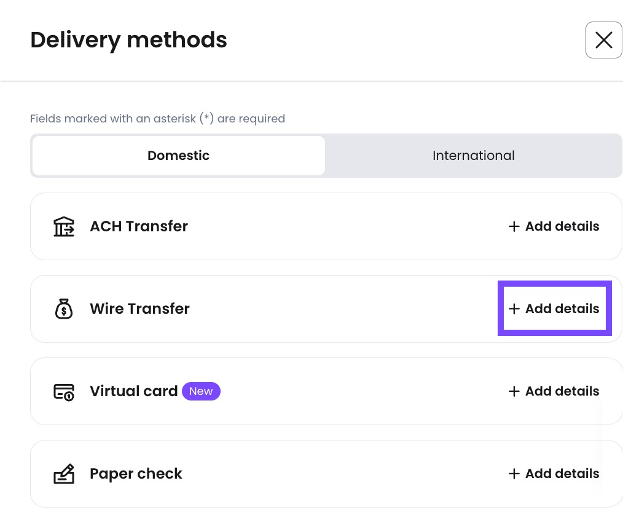Viewport: 623px width, 518px height.
Task: Click the Paper check pen icon
Action: (x=63, y=474)
